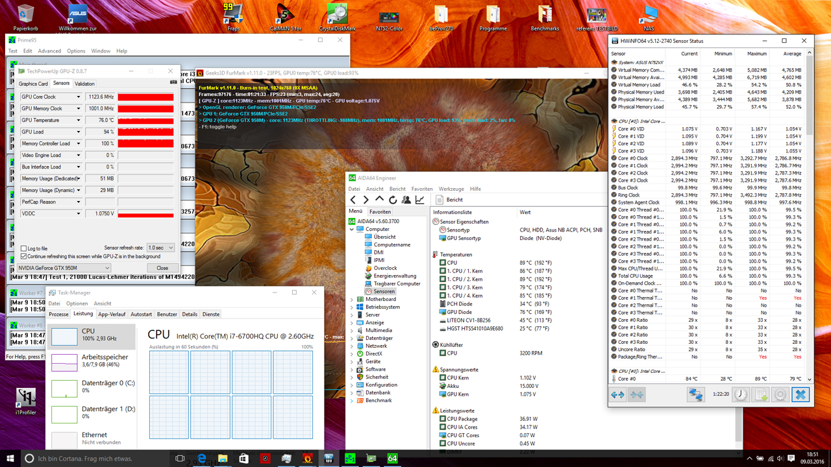Switch to Validation tab in GPU-Z
This screenshot has height=467, width=831.
click(84, 84)
